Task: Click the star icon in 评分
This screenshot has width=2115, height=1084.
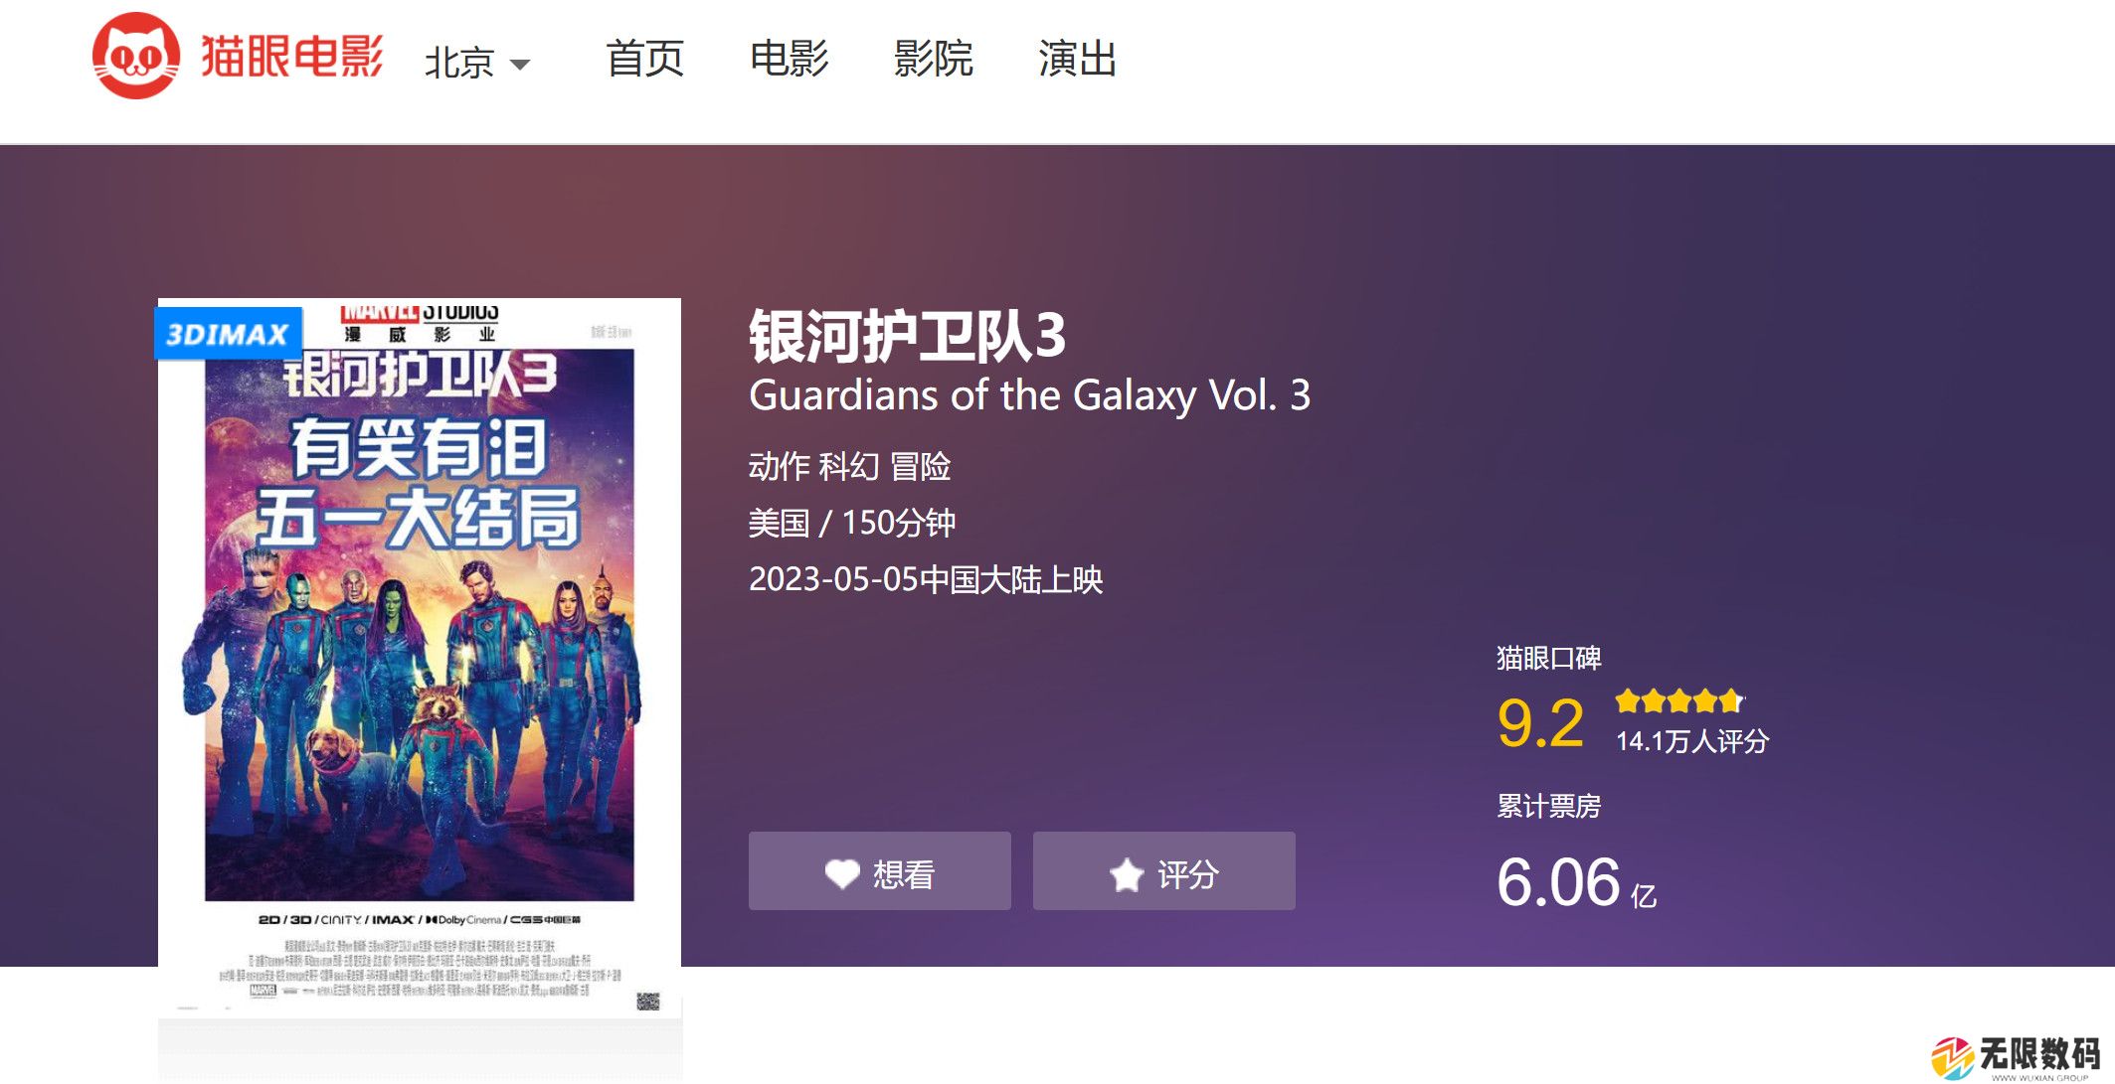Action: pos(1127,874)
